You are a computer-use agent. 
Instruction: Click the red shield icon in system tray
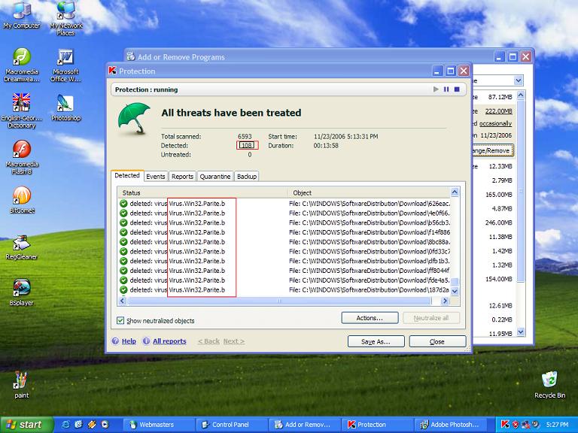pyautogui.click(x=516, y=424)
